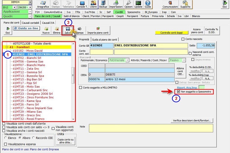Toggle Conto nascosto checkbox

tap(183, 39)
